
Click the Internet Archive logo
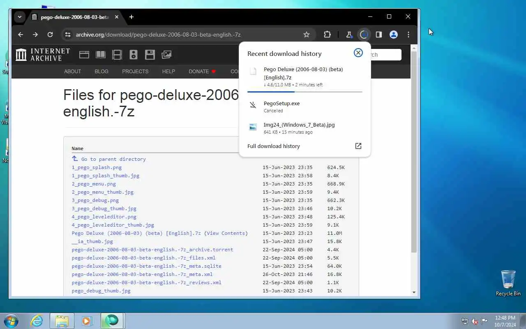click(x=43, y=55)
